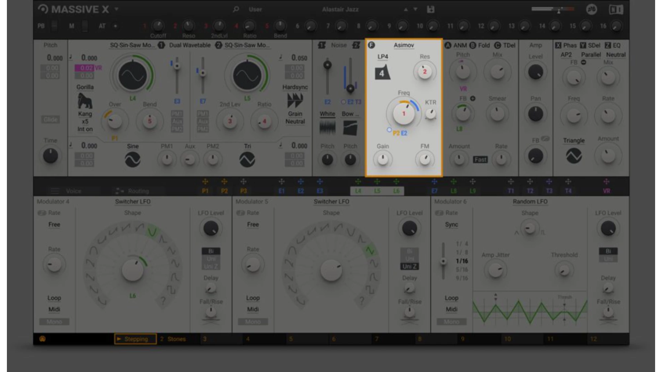
Task: Open the E2 envelope tab
Action: point(301,191)
